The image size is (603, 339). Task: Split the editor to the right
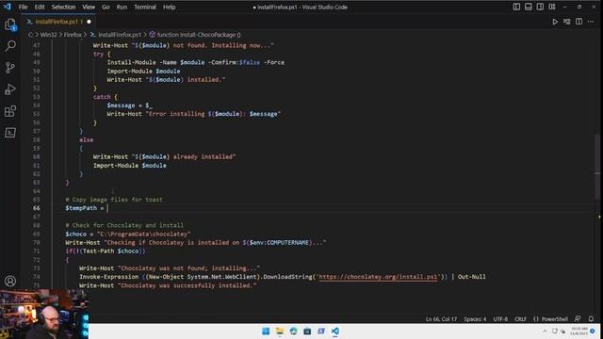(x=579, y=22)
